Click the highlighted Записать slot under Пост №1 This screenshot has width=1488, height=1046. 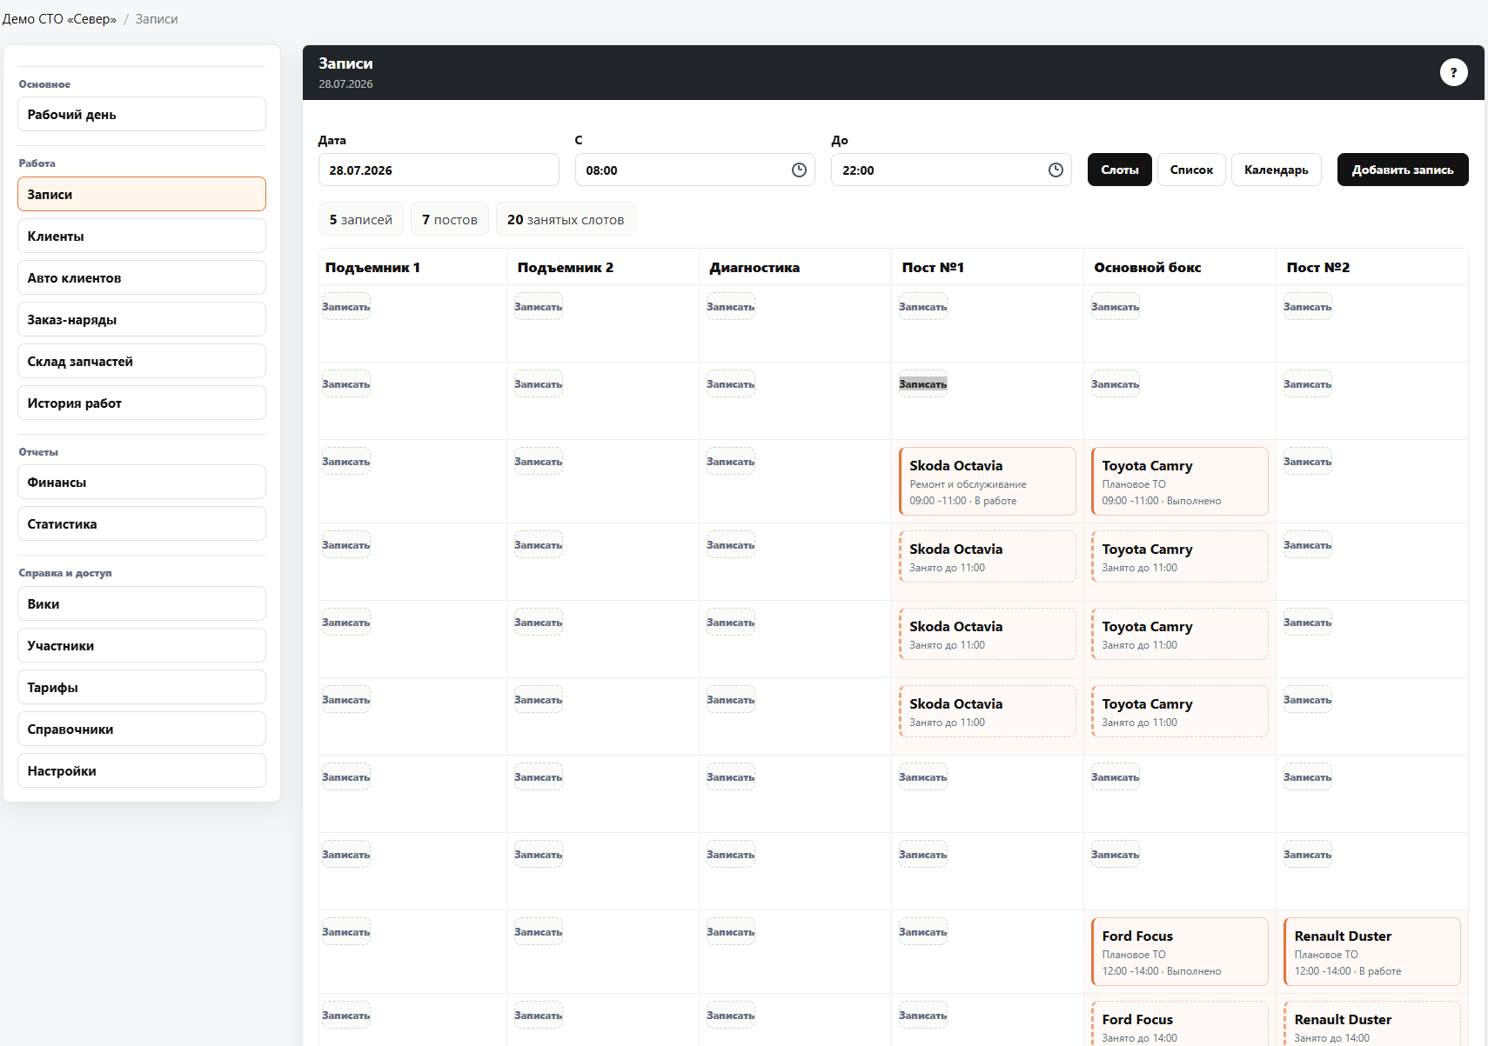923,384
